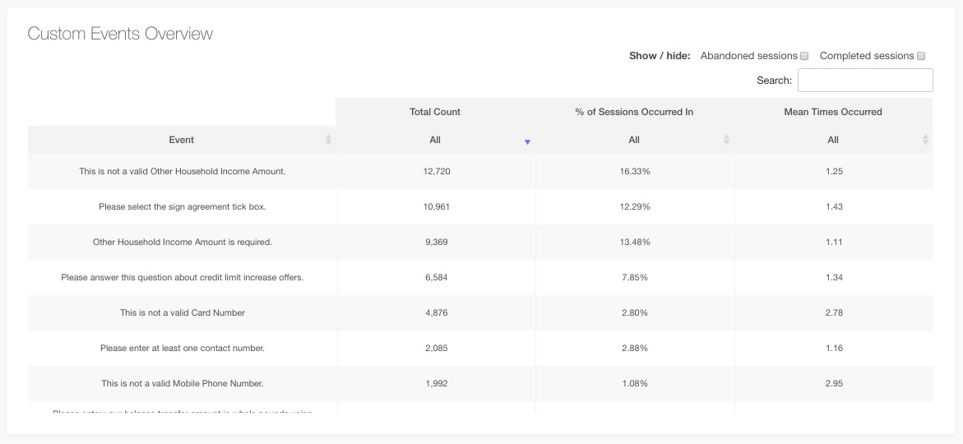Click the enter one contact number event
Viewport: 963px width, 444px height.
(x=182, y=349)
